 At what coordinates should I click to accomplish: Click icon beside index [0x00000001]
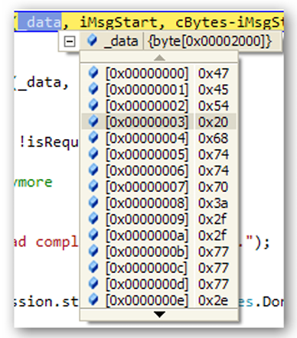(93, 89)
